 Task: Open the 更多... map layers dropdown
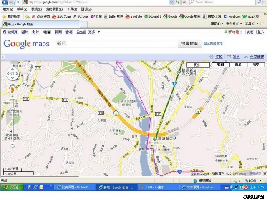198,65
